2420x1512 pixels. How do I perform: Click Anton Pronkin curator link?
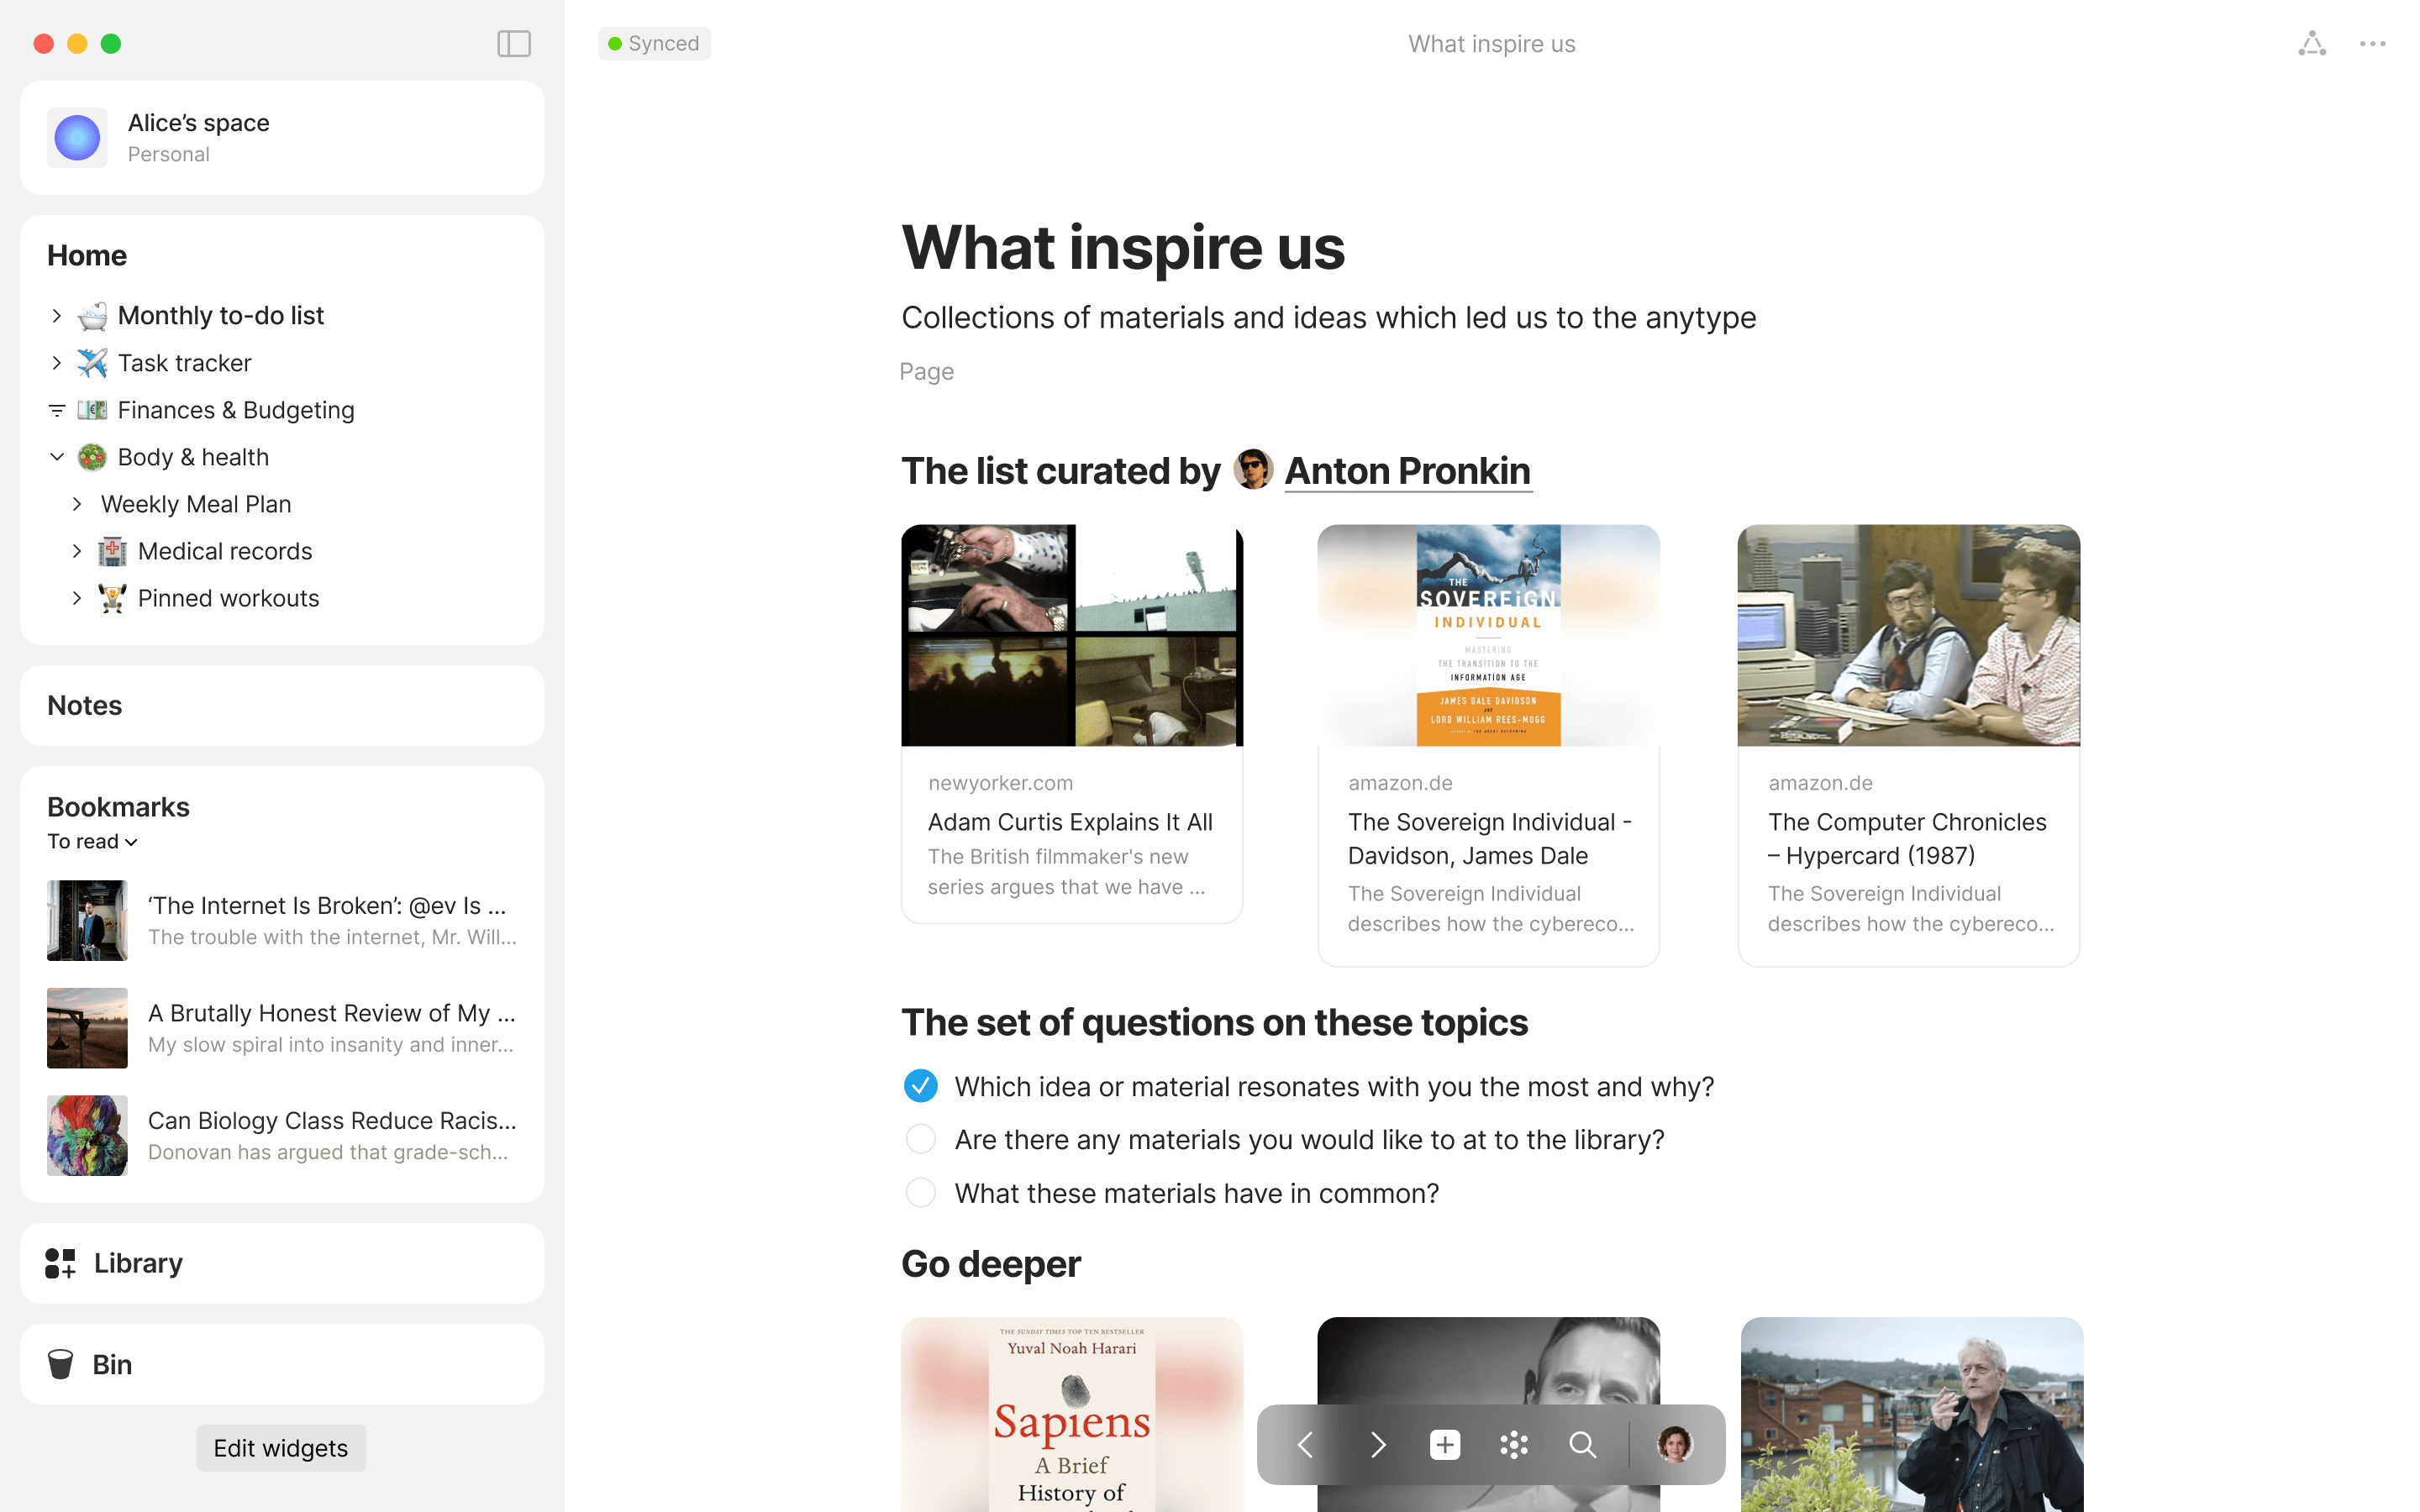[x=1407, y=469]
